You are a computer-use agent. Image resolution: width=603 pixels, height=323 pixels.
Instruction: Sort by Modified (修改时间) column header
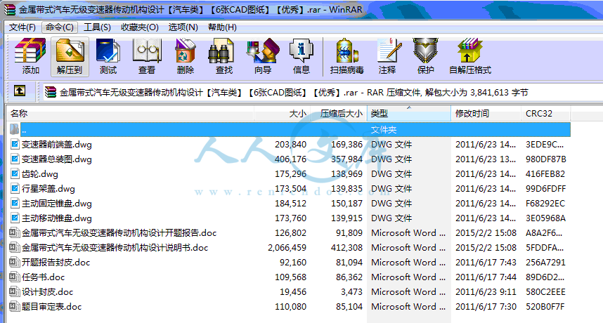(486, 113)
